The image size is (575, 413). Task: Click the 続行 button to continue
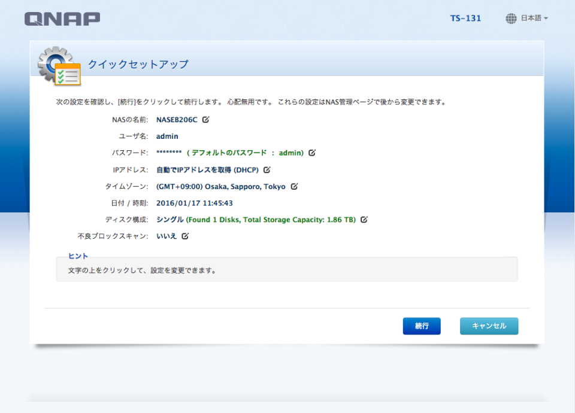(x=422, y=326)
